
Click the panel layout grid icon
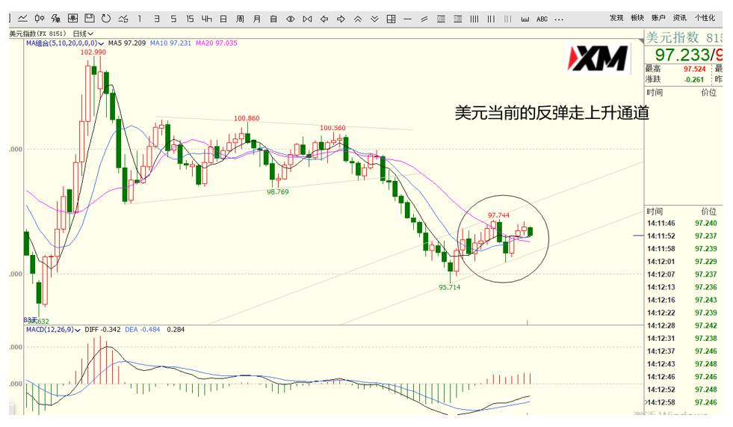(x=392, y=19)
